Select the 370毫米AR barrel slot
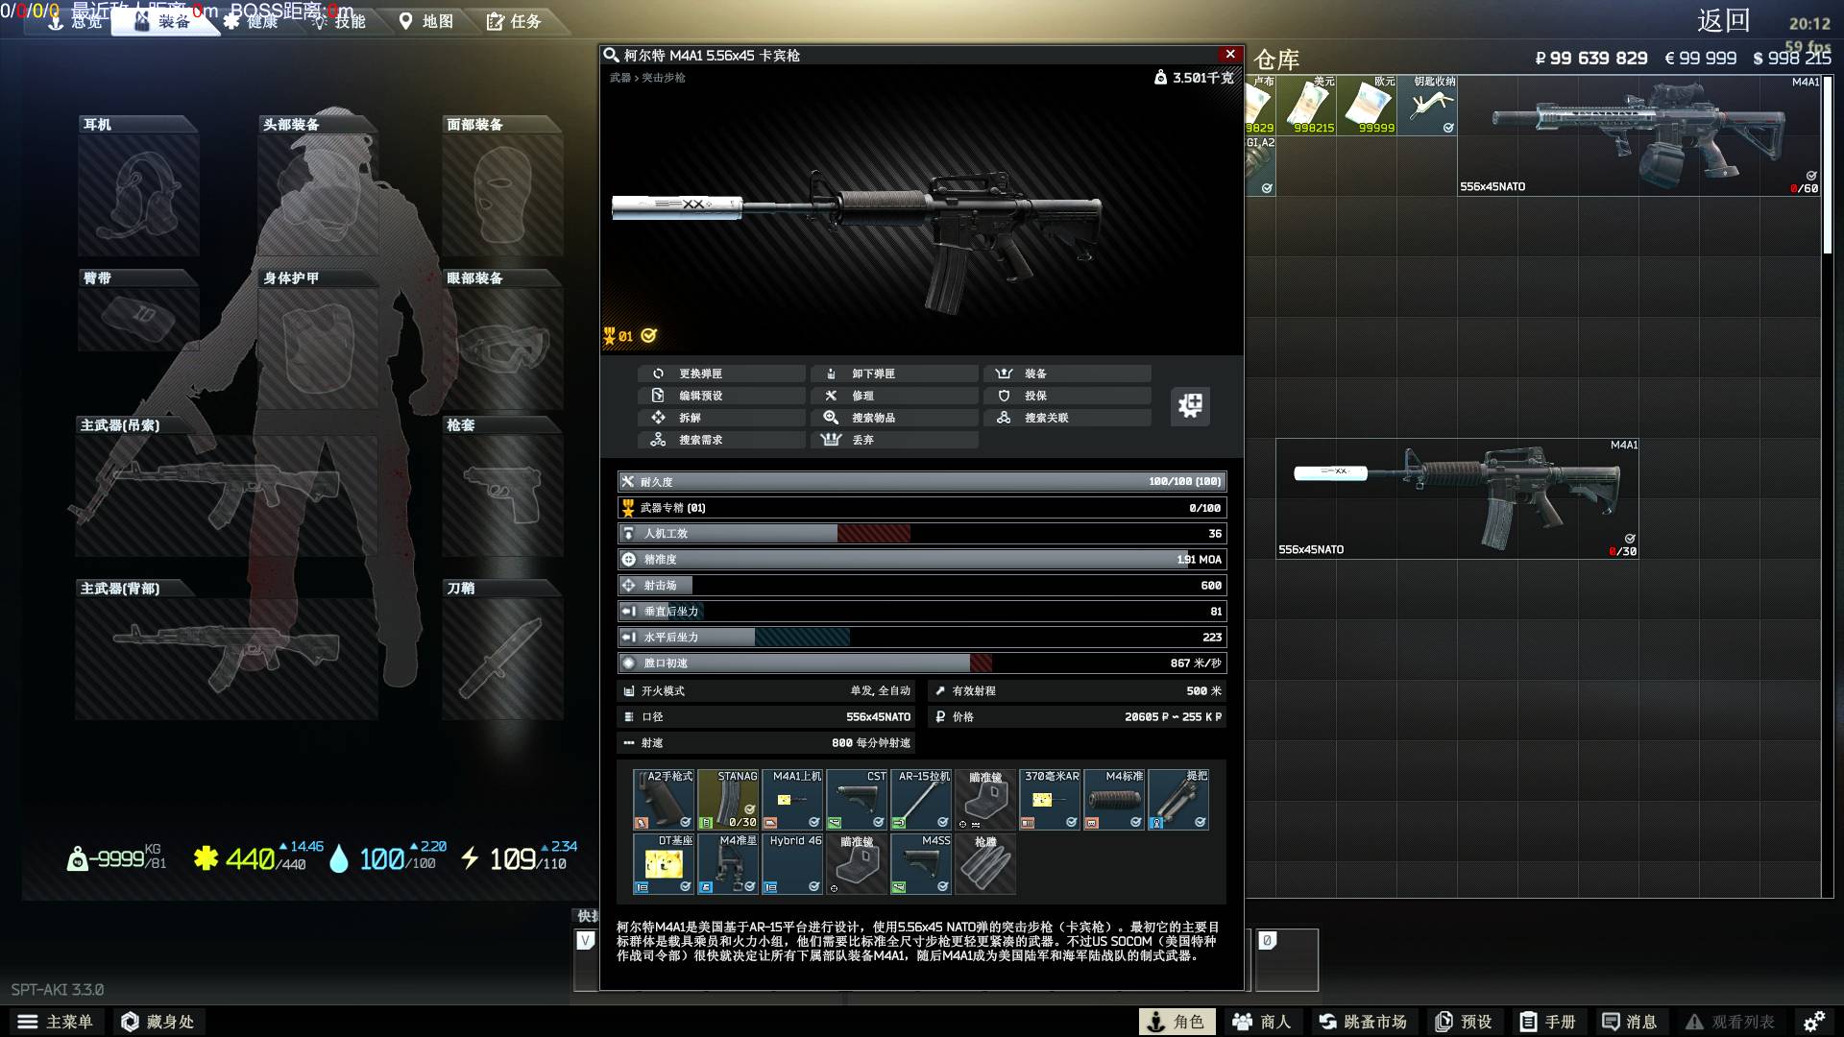This screenshot has height=1037, width=1844. [1050, 799]
